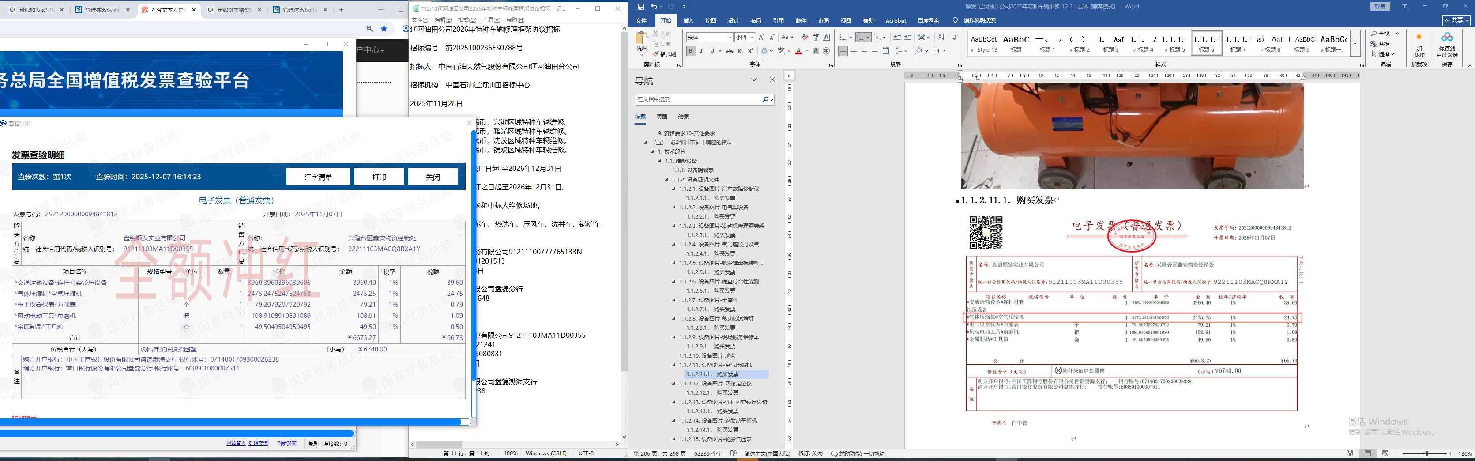The height and width of the screenshot is (461, 1475).
Task: Toggle the character border (boxed A)
Action: click(x=826, y=37)
